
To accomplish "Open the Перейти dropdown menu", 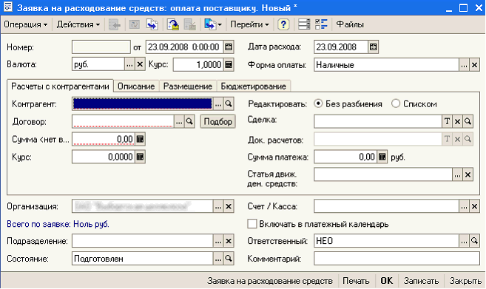I will pyautogui.click(x=249, y=24).
